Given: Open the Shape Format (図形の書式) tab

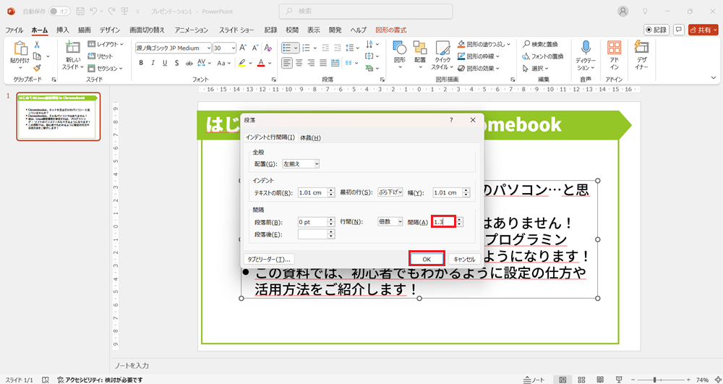Looking at the screenshot, I should 391,30.
